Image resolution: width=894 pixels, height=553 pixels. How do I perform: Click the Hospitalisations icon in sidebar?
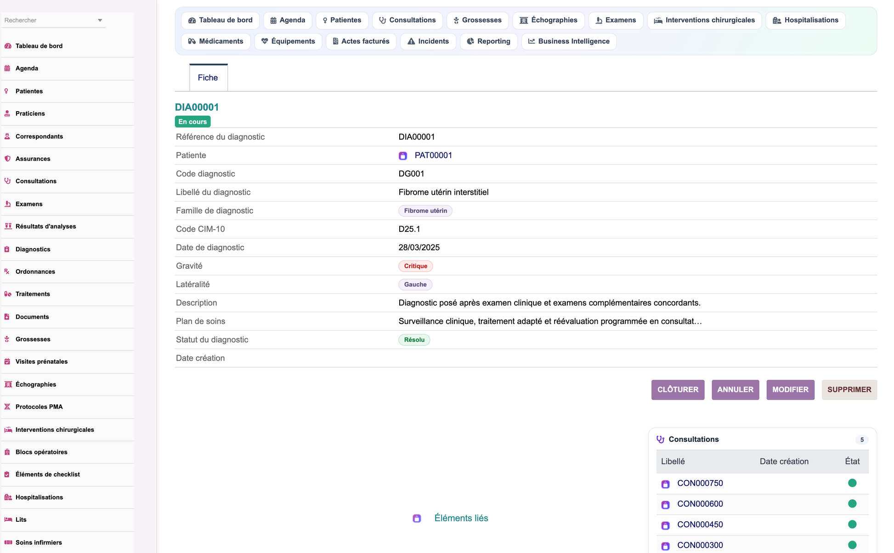8,497
